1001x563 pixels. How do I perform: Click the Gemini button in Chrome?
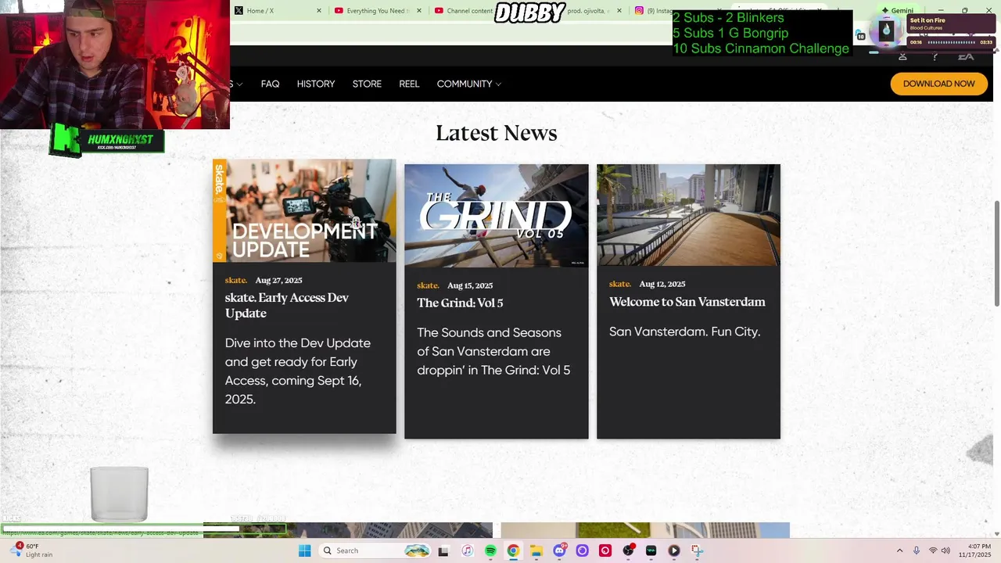coord(897,11)
